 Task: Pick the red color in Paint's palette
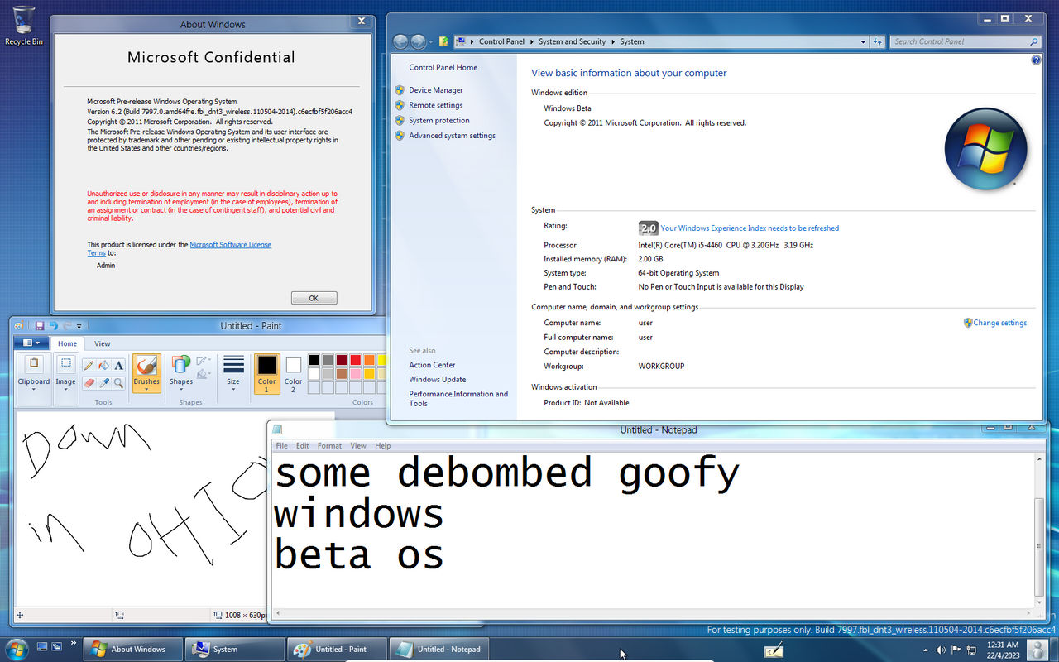[355, 360]
